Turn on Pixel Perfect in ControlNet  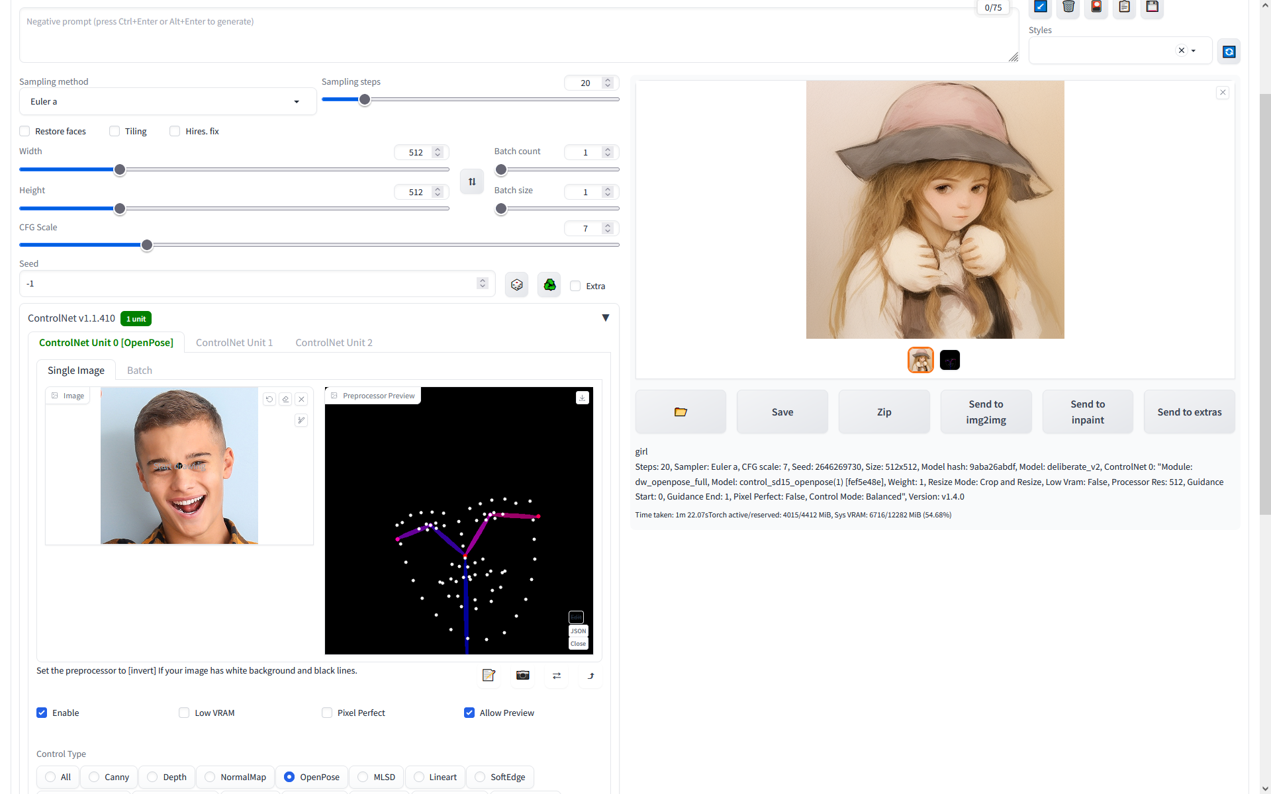(326, 713)
